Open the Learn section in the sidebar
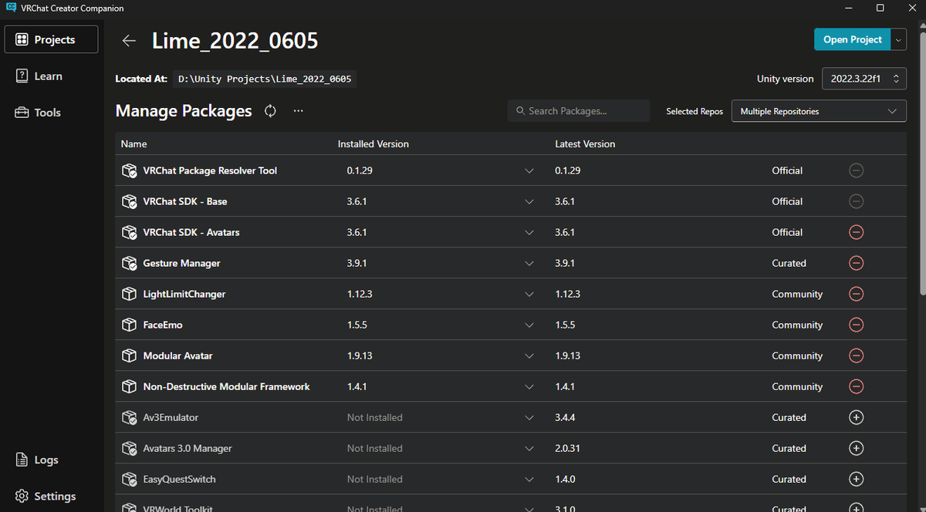The image size is (926, 512). coord(51,76)
